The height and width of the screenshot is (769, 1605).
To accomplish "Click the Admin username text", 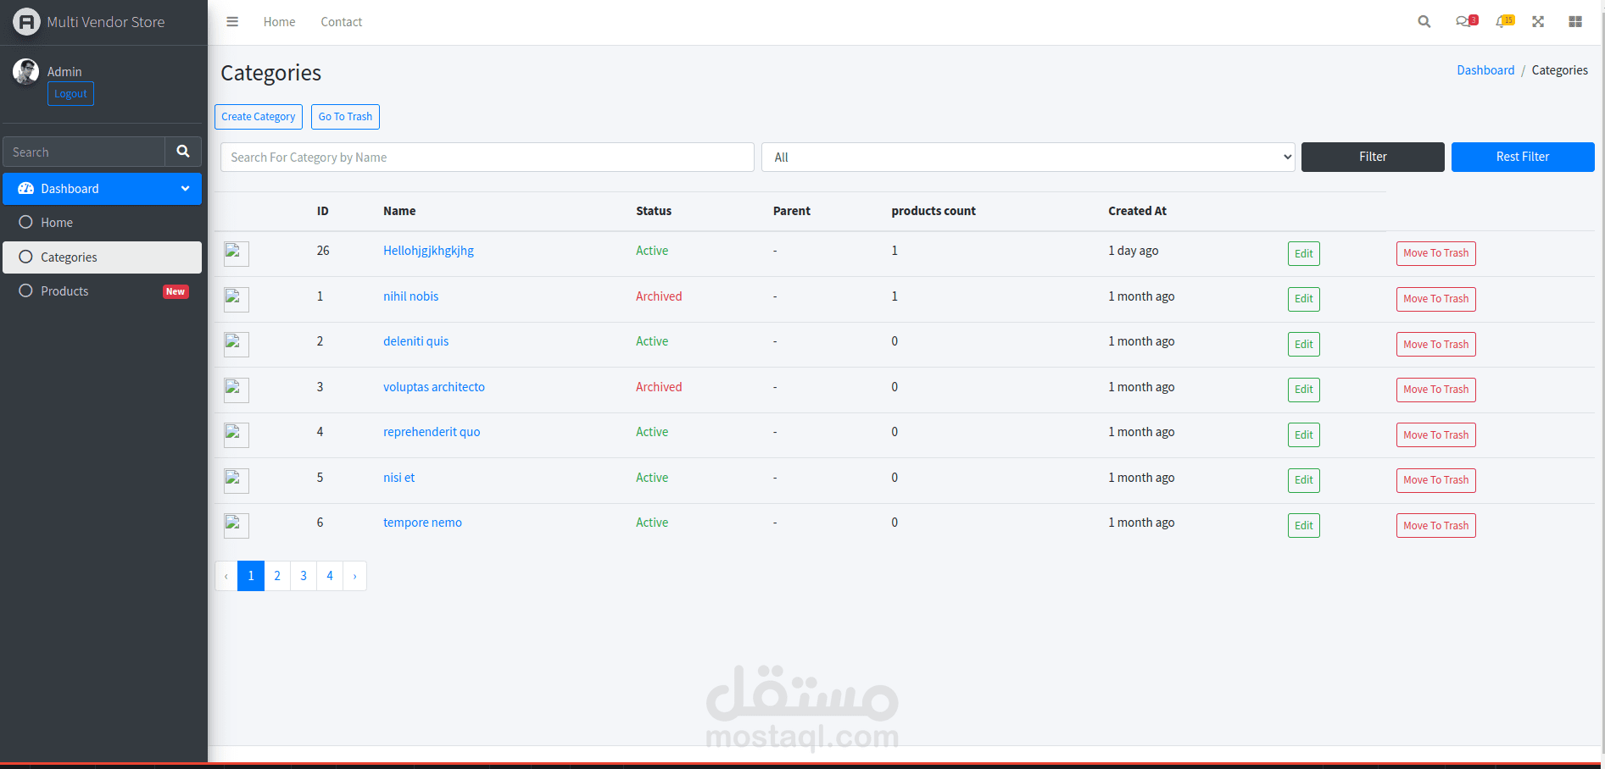I will point(64,72).
